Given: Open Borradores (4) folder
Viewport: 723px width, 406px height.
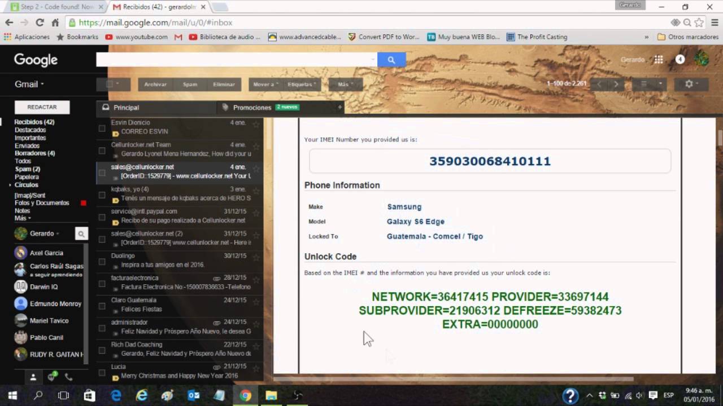Looking at the screenshot, I should tap(34, 153).
